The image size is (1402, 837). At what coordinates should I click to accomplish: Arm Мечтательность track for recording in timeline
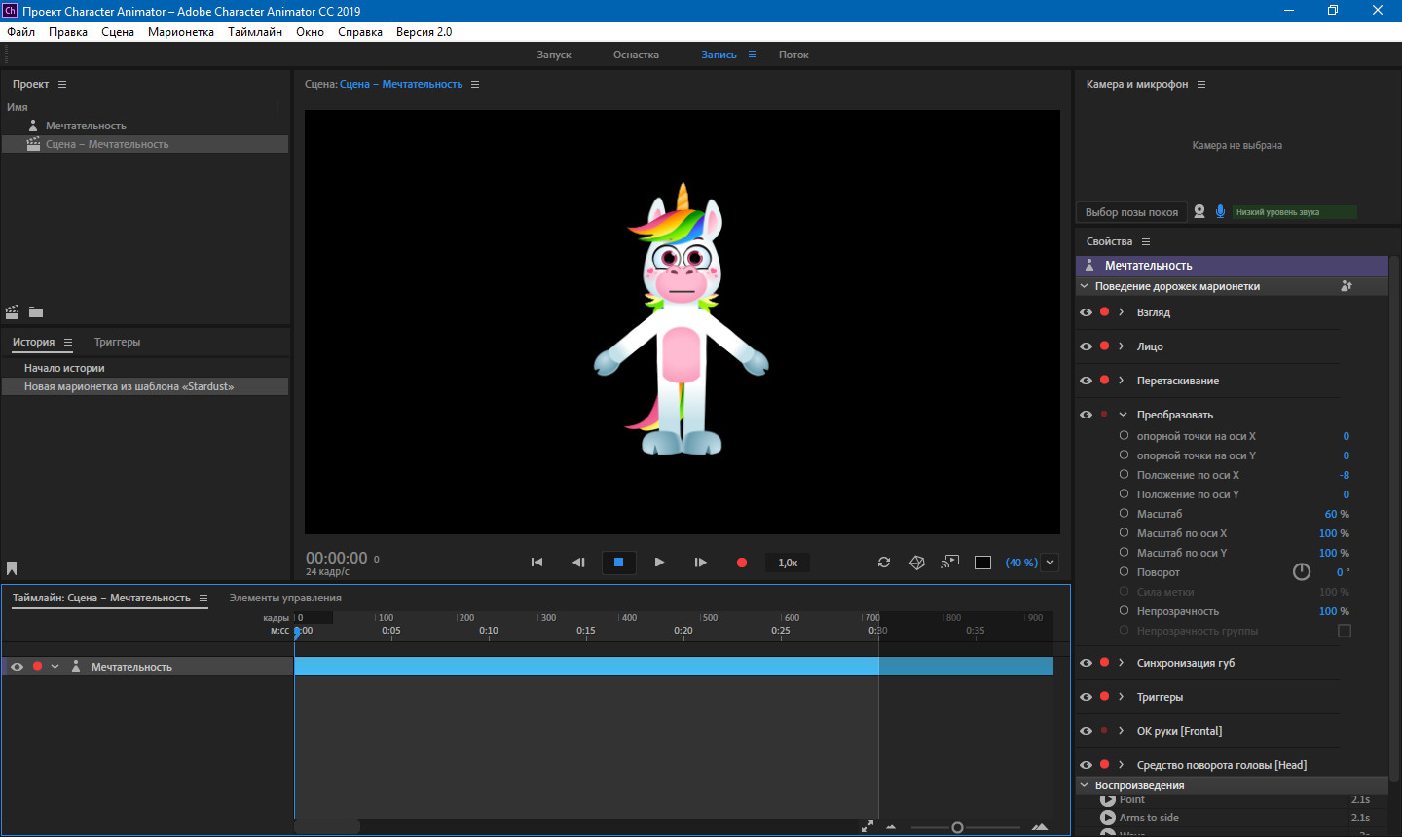(37, 667)
